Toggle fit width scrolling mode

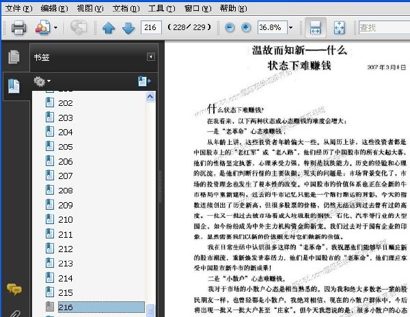[315, 27]
